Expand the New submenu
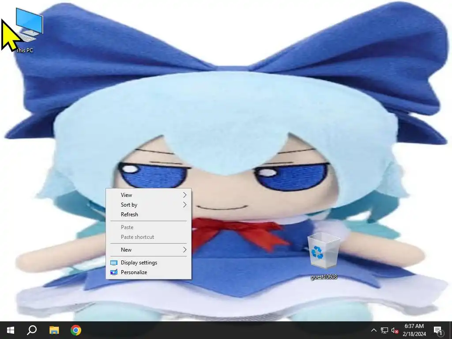The width and height of the screenshot is (452, 339). click(148, 250)
